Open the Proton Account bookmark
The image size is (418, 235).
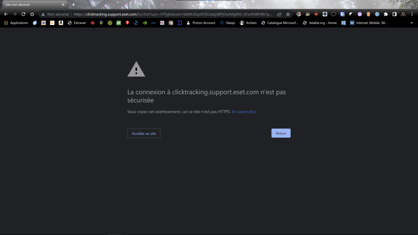201,23
